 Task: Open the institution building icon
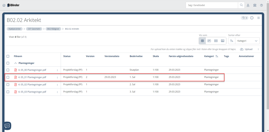[255, 5]
